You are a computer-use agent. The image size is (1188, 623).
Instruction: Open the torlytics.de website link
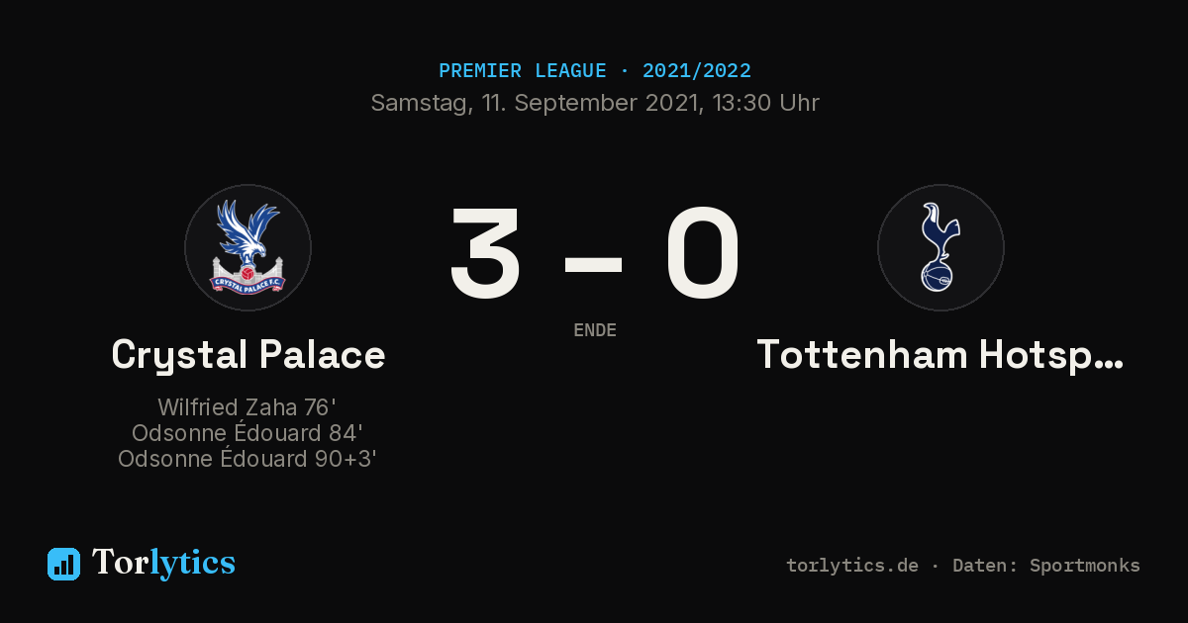click(852, 566)
